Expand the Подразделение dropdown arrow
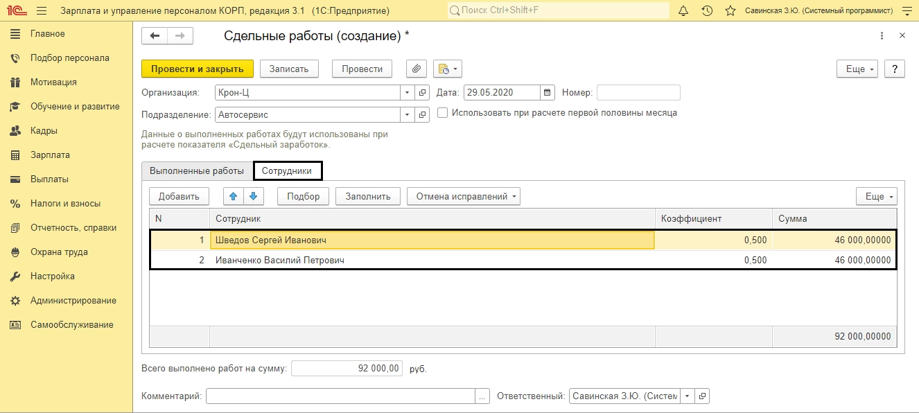 407,114
